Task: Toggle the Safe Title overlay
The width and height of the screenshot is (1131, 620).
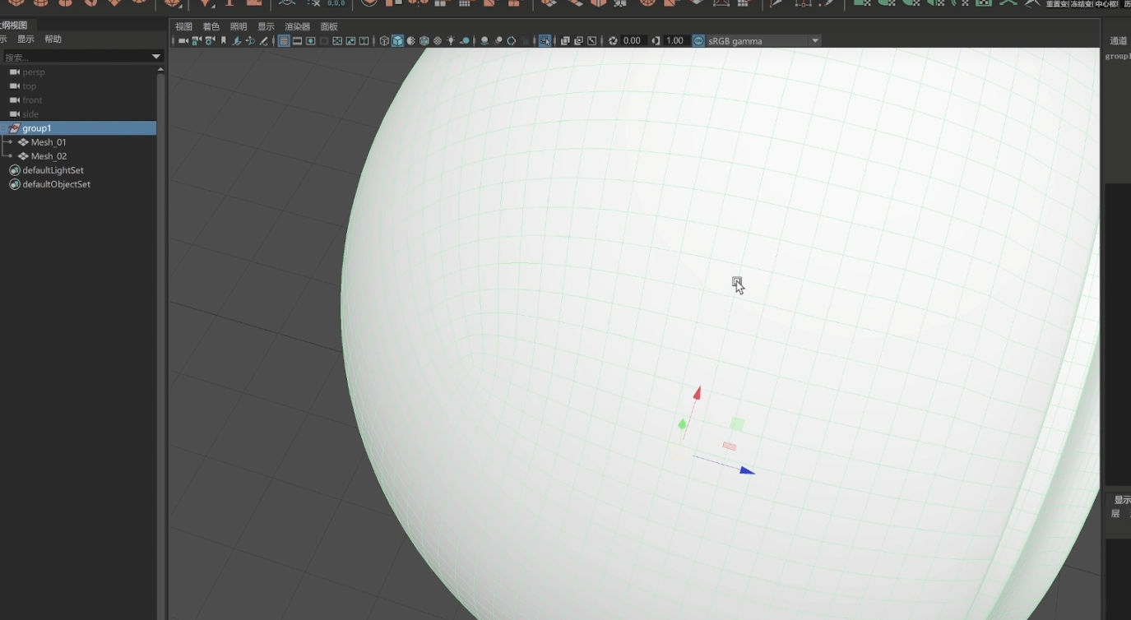Action: coord(364,40)
